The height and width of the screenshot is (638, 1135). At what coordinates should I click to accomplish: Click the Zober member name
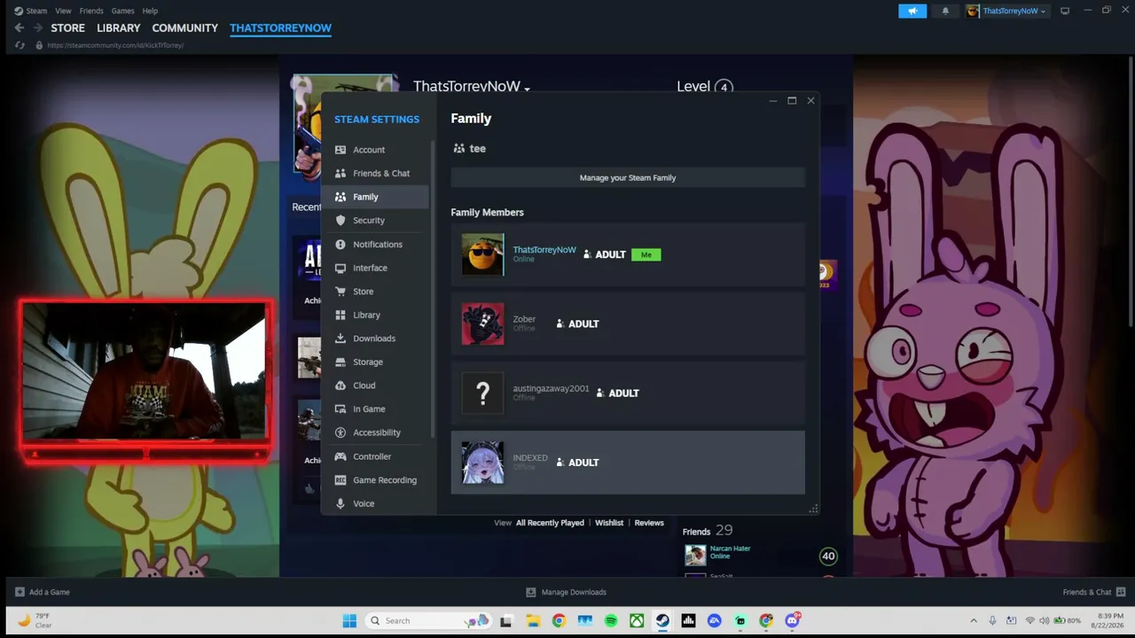(524, 319)
